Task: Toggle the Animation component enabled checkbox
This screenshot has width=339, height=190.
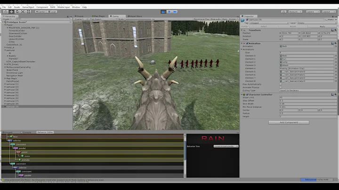Action: pyautogui.click(x=247, y=43)
